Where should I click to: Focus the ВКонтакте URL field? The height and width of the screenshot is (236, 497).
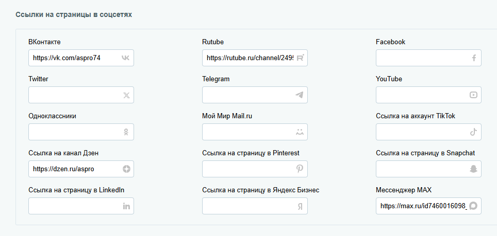[81, 58]
